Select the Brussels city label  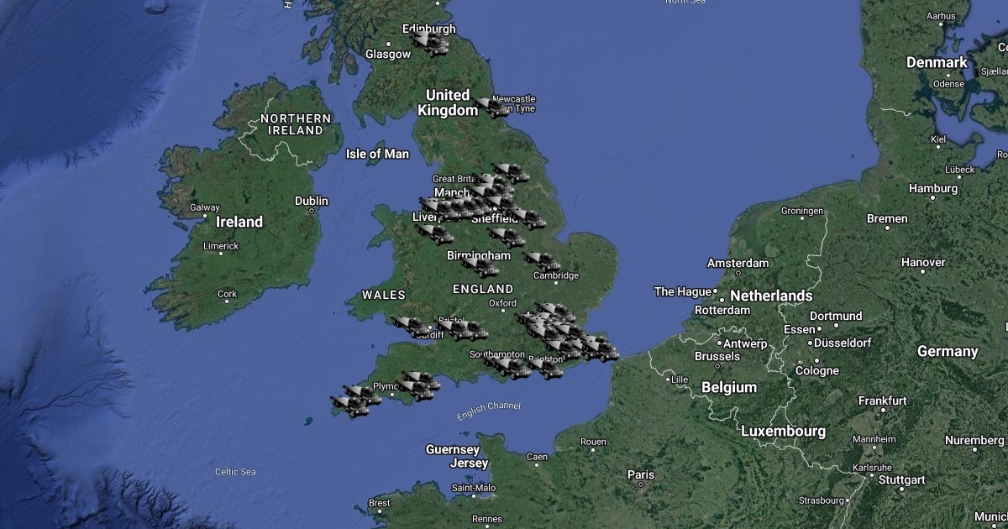pyautogui.click(x=717, y=356)
